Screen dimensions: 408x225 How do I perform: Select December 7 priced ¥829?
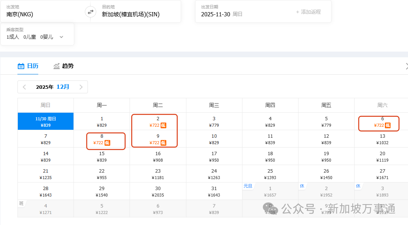(x=45, y=139)
